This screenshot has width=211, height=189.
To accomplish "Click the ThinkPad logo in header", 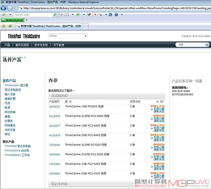I will click(14, 36).
